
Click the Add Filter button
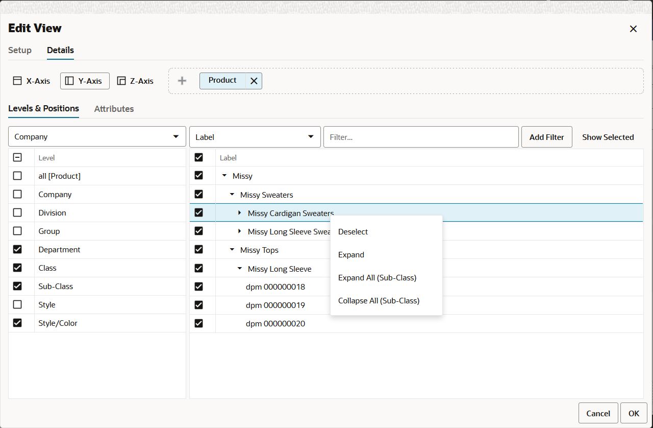[x=547, y=137]
